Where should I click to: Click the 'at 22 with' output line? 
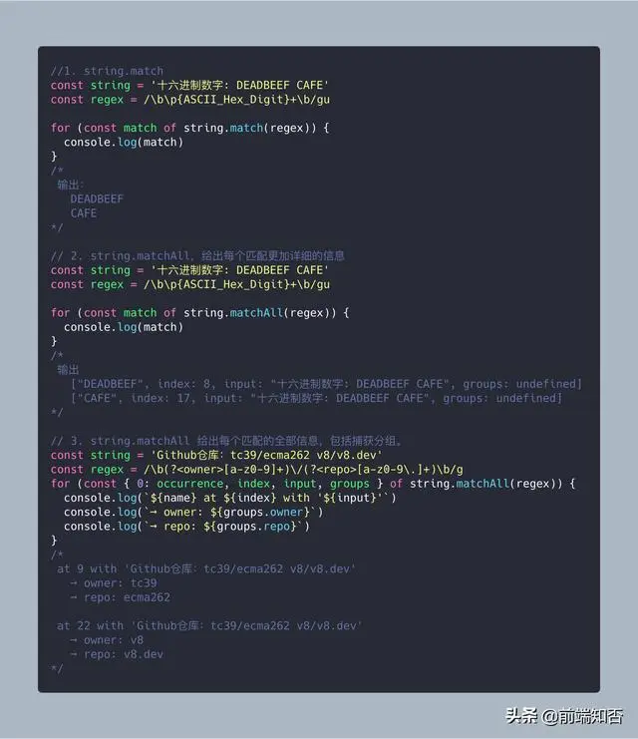(209, 626)
